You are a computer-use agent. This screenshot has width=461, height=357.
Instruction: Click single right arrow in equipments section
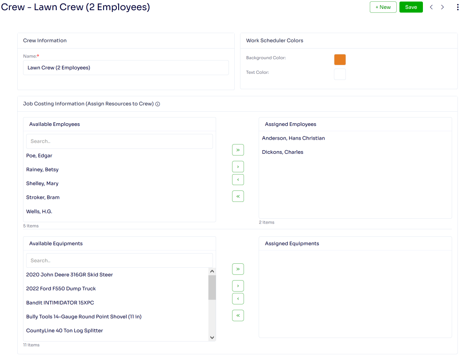point(238,286)
